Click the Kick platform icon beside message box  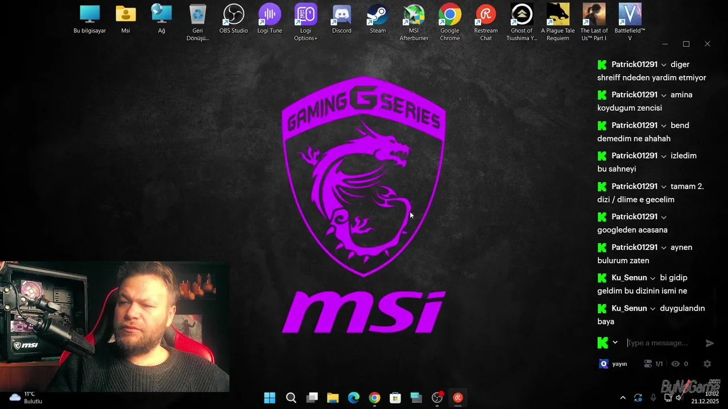coord(602,343)
